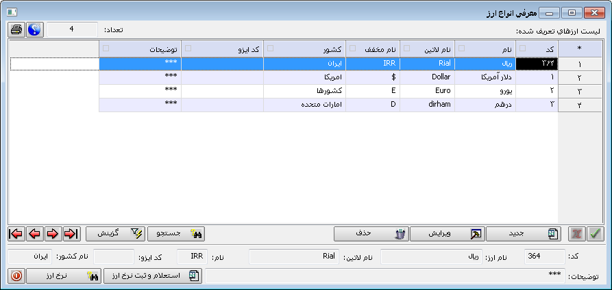Click the ویرایش (Edit) button
Viewport: 612px width, 290px height.
(x=448, y=234)
